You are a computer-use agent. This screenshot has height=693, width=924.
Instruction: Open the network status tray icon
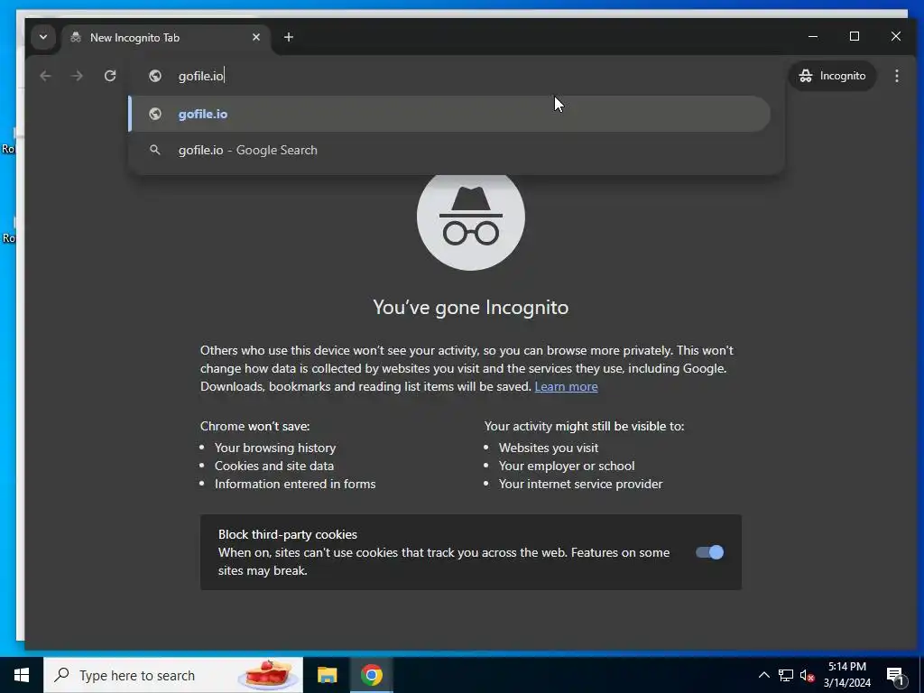point(786,675)
